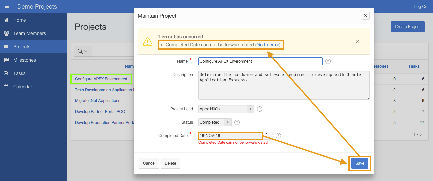Click into the project Name field
433x181 pixels.
point(260,61)
